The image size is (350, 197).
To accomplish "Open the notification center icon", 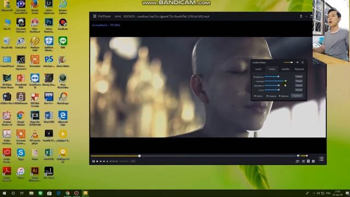I will (347, 193).
